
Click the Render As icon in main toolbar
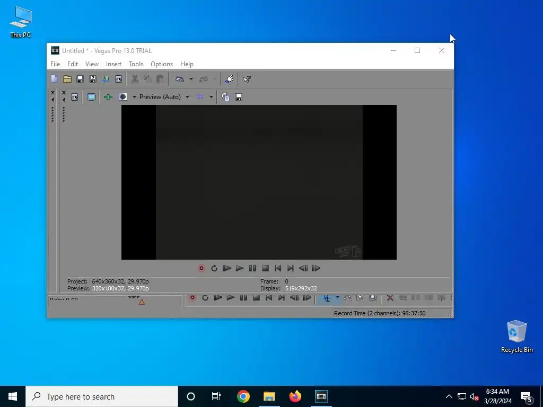click(x=106, y=79)
